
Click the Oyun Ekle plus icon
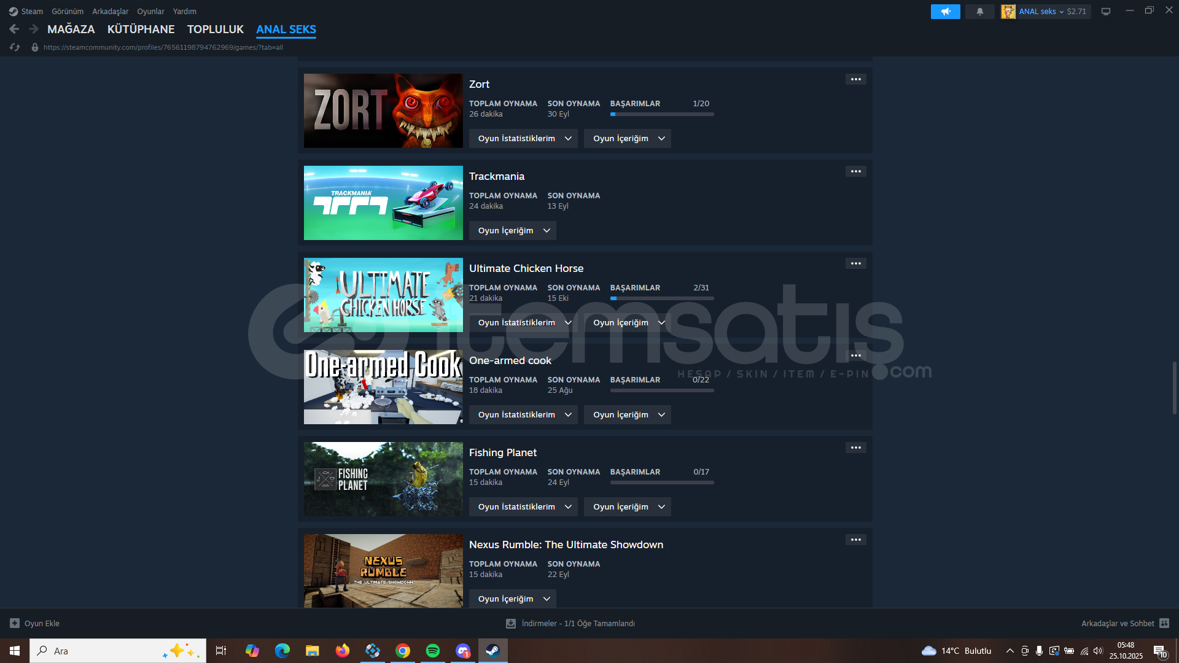coord(15,623)
